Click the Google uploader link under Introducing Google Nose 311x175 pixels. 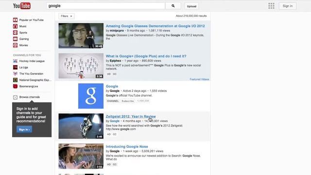coord(115,151)
